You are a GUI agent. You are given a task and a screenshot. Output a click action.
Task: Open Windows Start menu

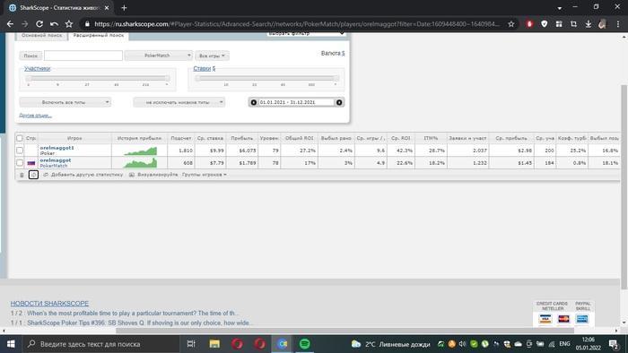point(11,344)
